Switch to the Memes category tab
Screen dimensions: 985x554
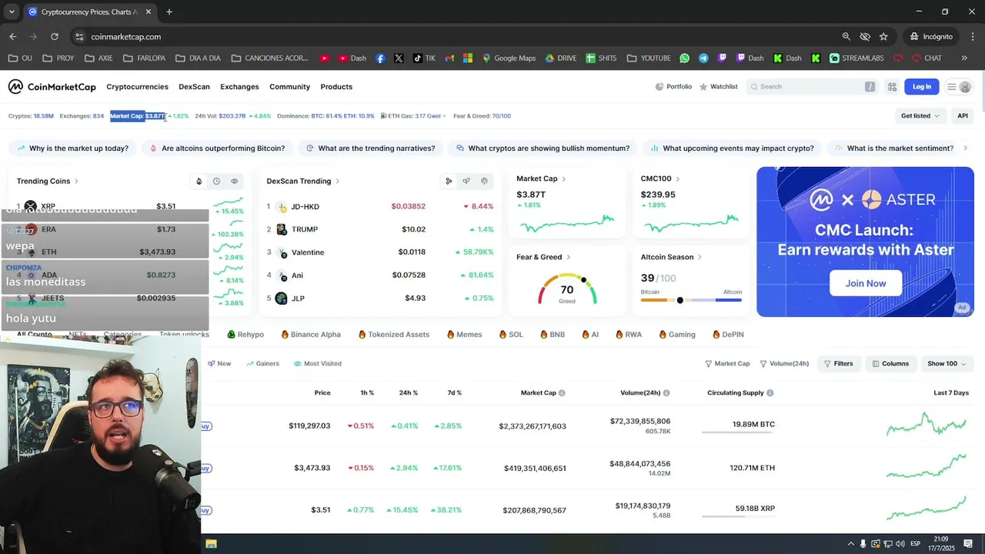pyautogui.click(x=464, y=335)
